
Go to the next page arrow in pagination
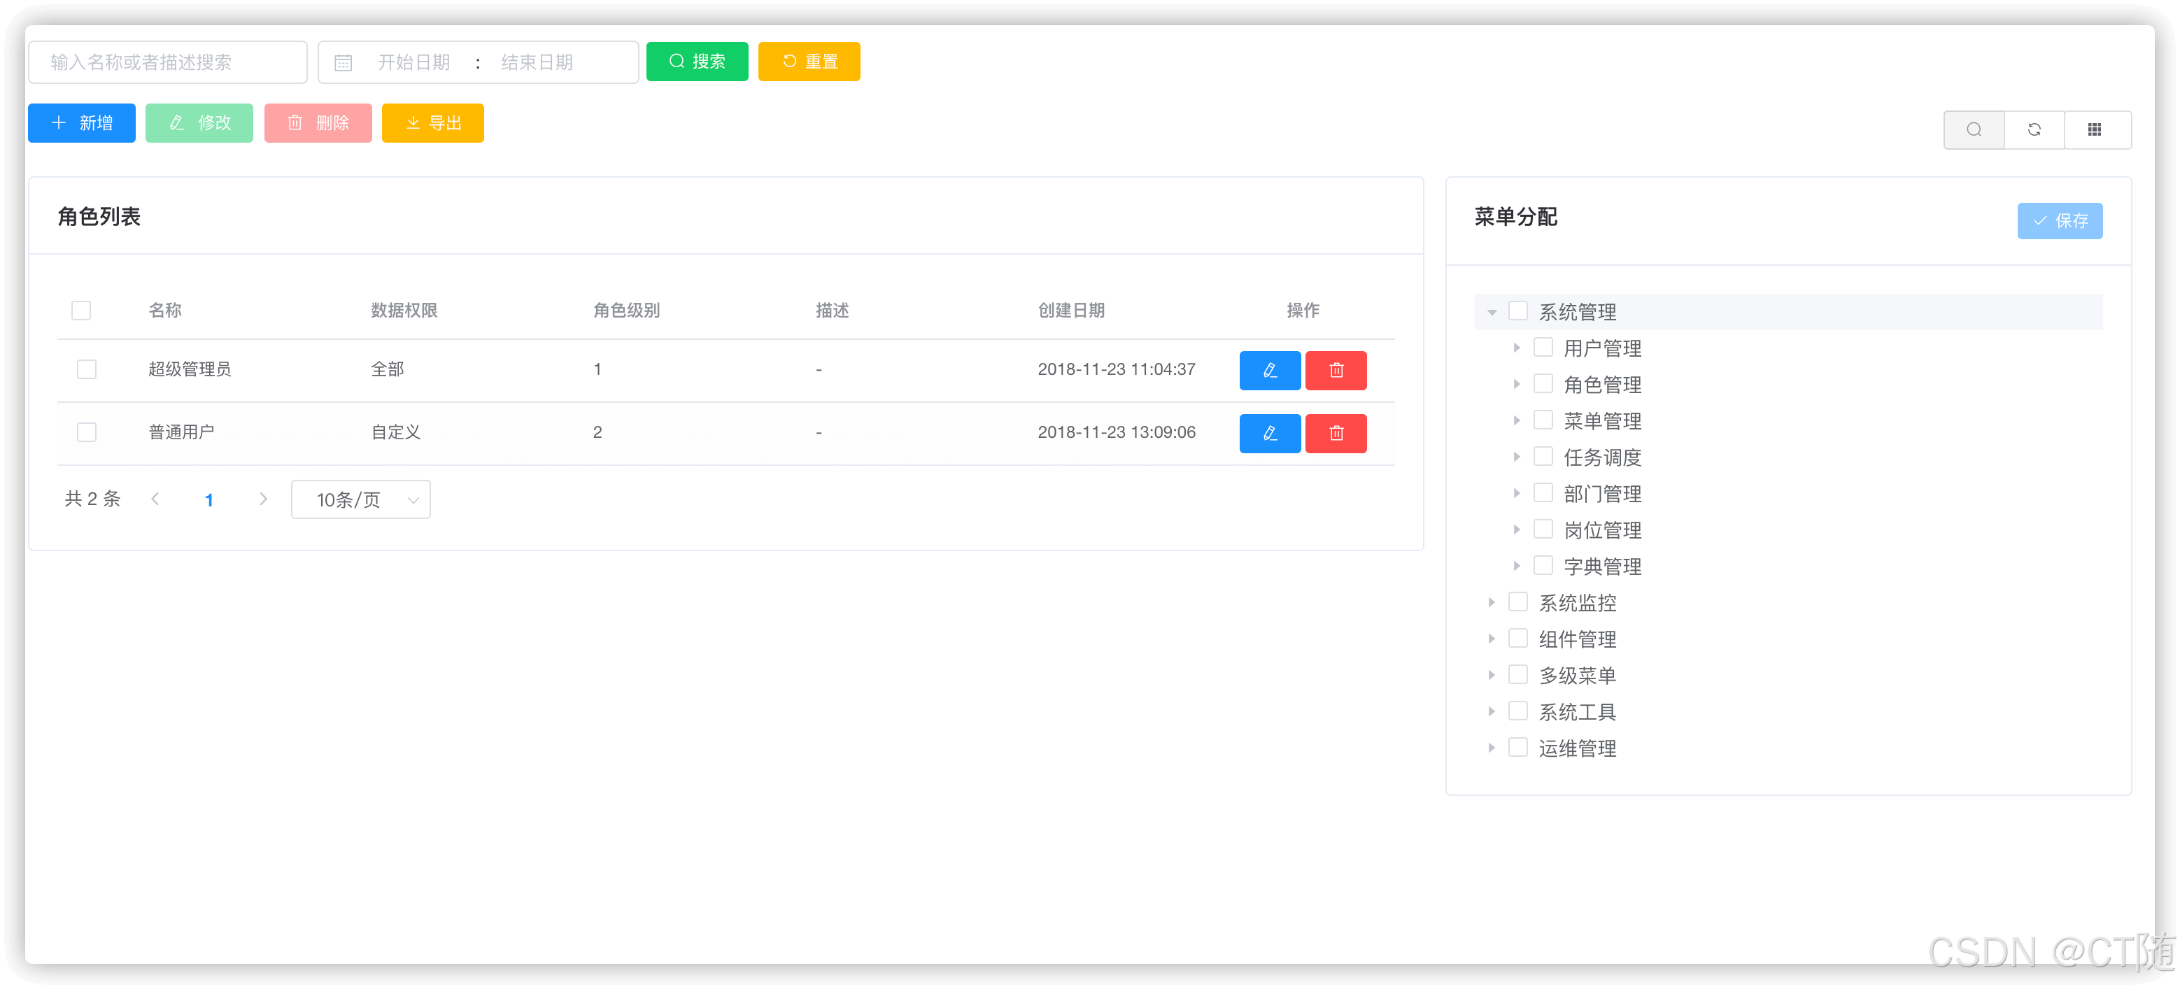coord(263,499)
